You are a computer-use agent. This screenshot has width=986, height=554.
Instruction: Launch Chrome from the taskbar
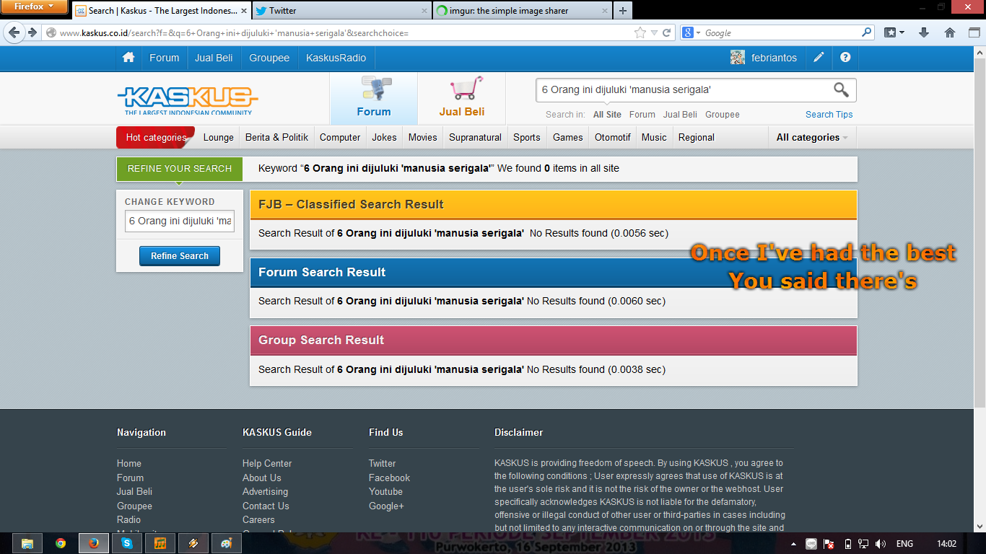coord(61,543)
